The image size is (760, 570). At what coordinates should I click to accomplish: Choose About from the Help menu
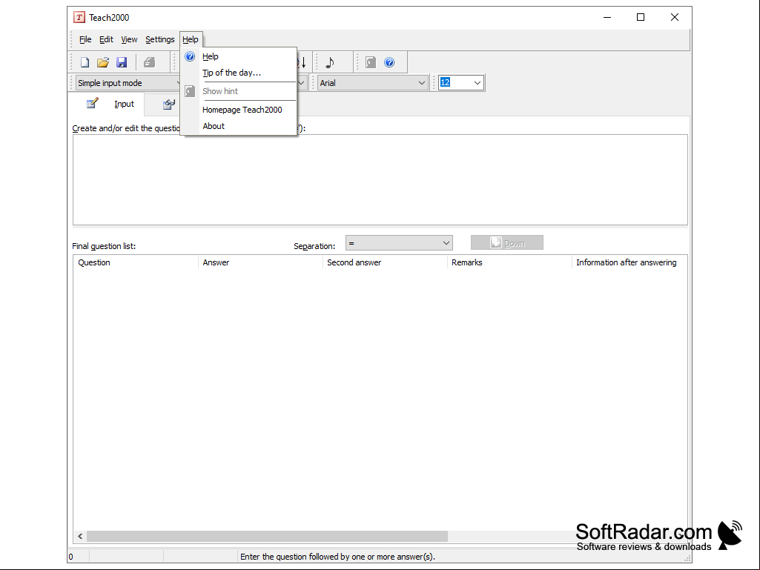click(x=238, y=126)
